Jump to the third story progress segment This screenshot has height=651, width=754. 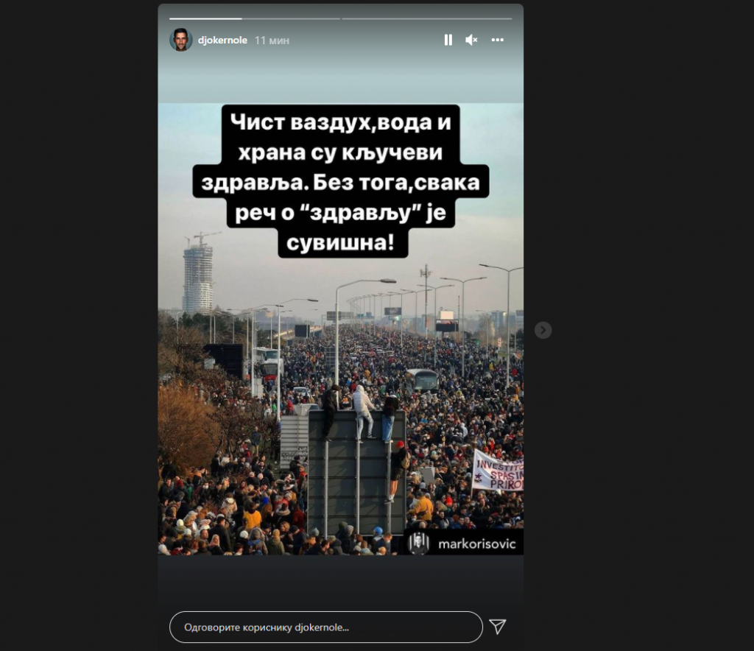click(427, 18)
